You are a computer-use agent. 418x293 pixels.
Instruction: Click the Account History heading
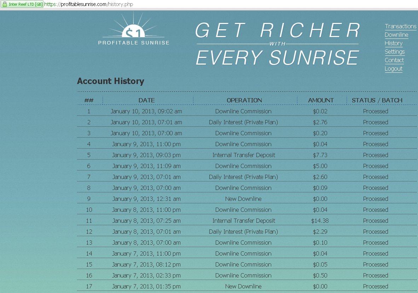click(x=111, y=81)
